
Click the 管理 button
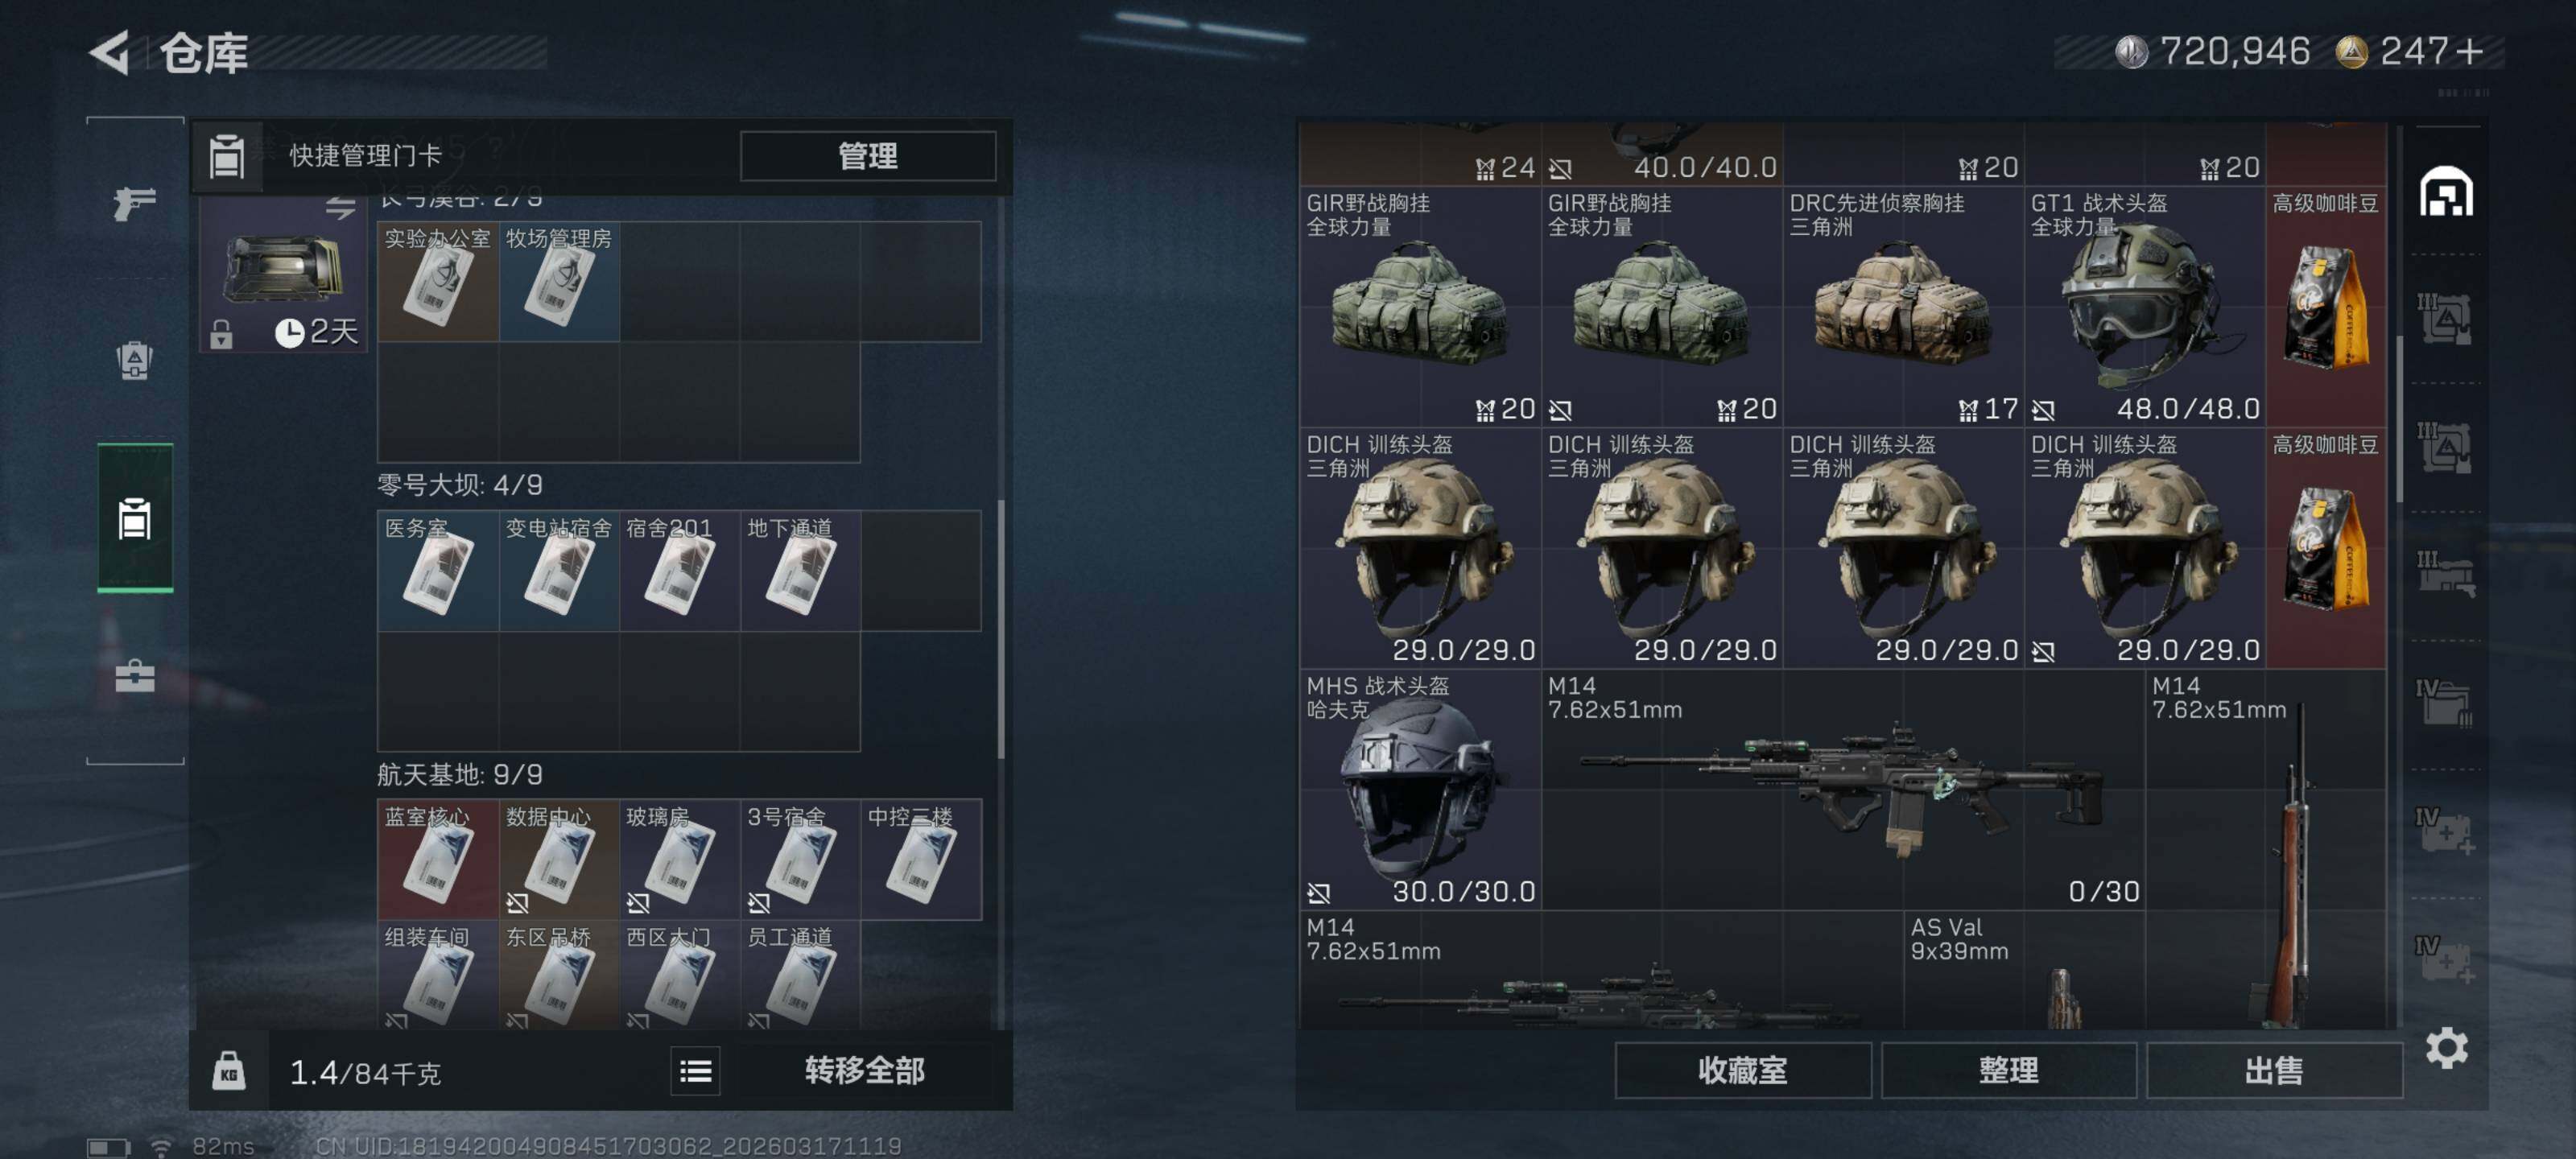(x=867, y=156)
